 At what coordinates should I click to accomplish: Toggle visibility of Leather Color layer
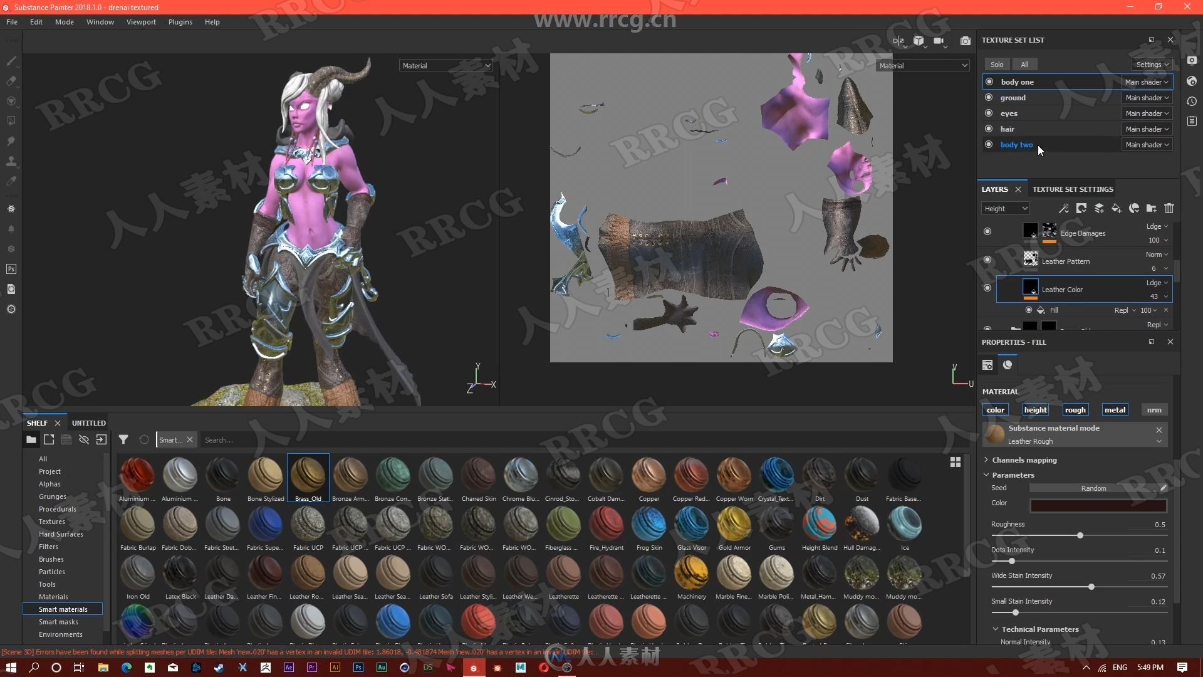(x=987, y=288)
